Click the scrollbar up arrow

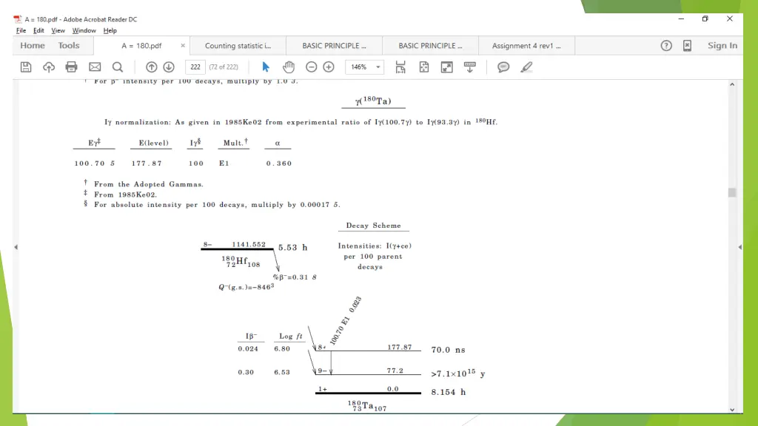pyautogui.click(x=732, y=84)
